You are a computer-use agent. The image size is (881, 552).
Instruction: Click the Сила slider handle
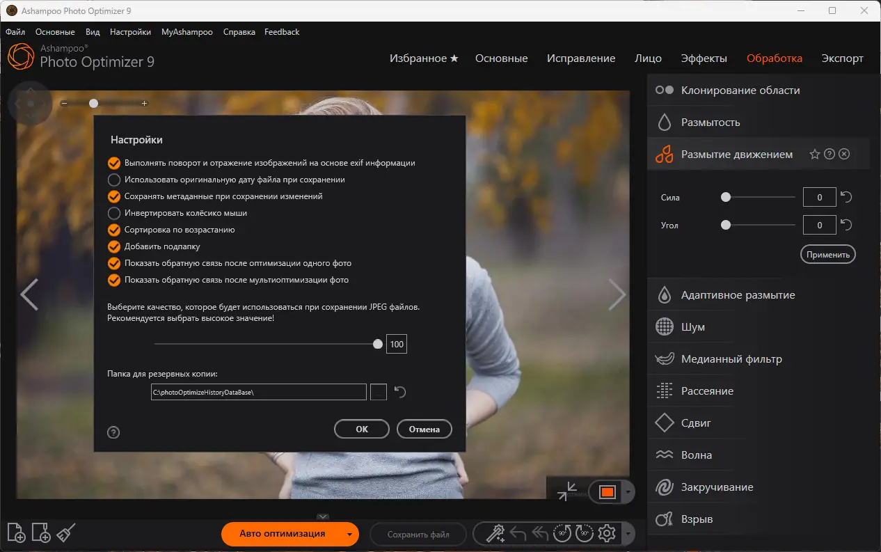coord(726,197)
